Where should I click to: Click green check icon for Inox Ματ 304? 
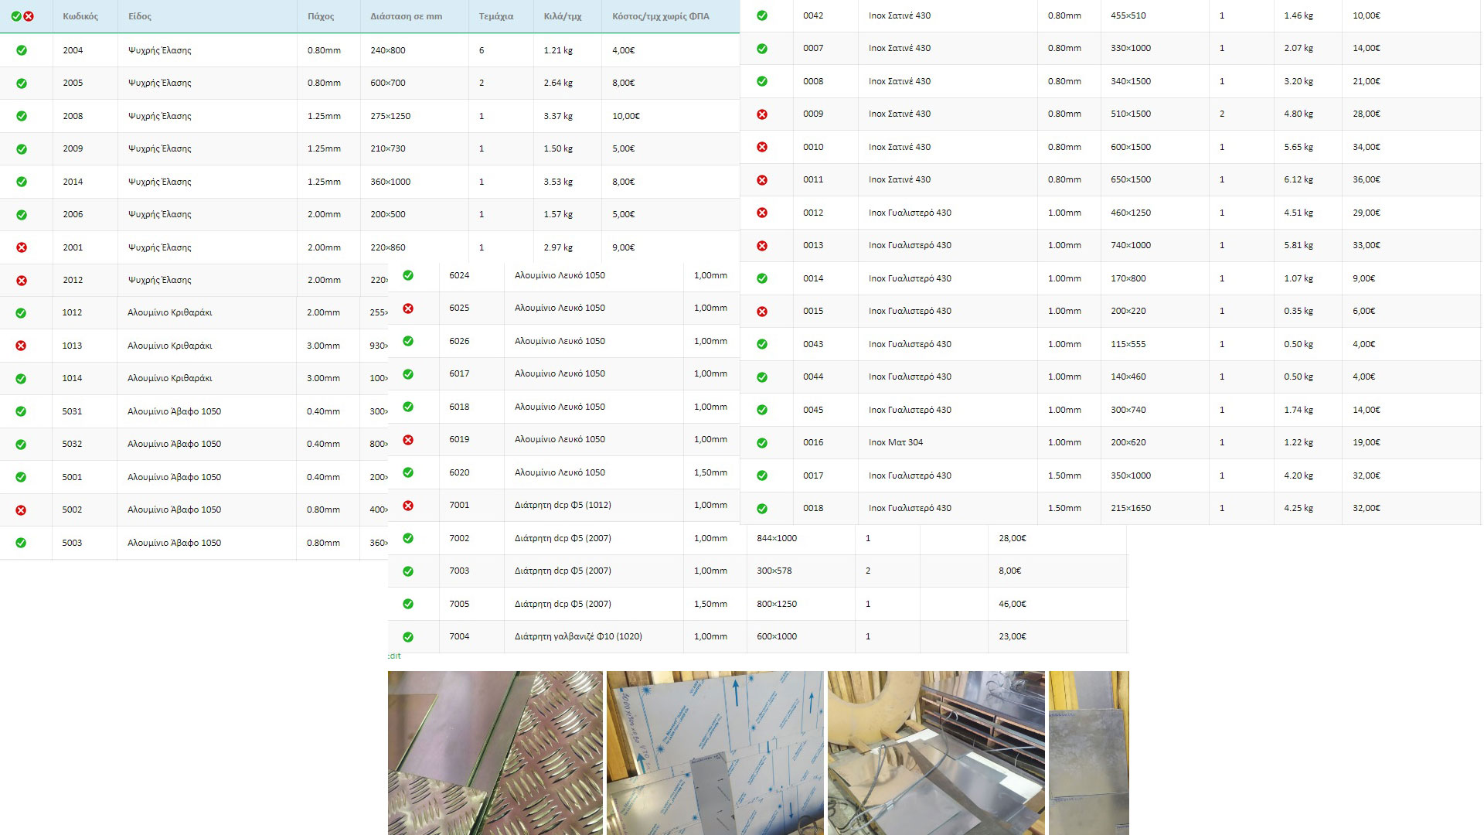[x=762, y=443]
